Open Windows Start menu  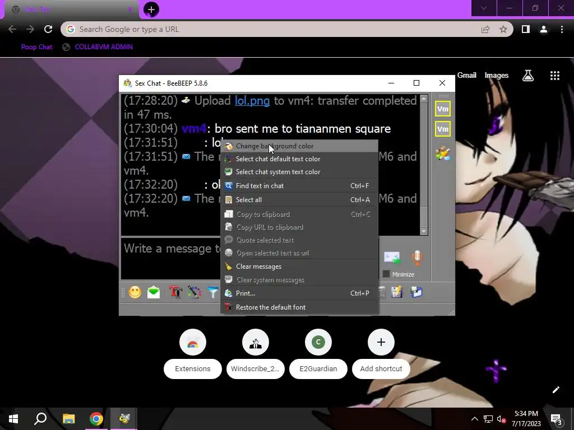click(x=13, y=419)
